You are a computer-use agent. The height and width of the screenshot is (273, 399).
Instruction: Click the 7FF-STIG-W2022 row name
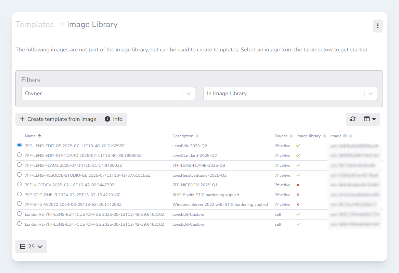[73, 204]
